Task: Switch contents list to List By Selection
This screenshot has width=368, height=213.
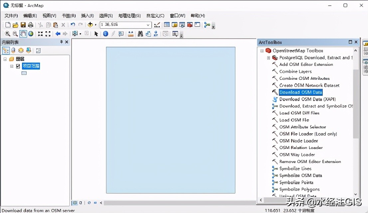Action: point(29,51)
